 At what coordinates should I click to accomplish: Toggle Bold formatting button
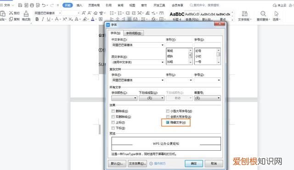click(x=37, y=19)
